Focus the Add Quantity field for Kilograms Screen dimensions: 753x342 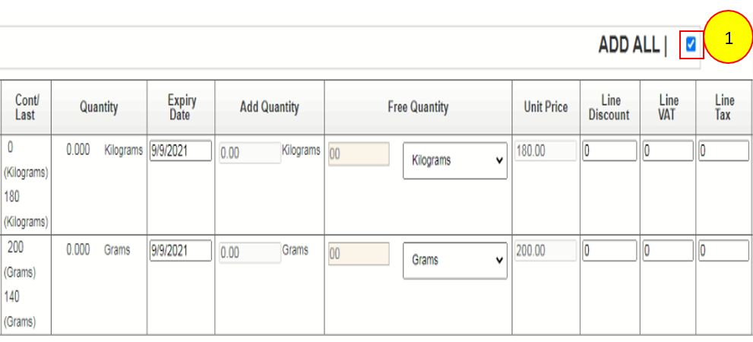[x=248, y=153]
